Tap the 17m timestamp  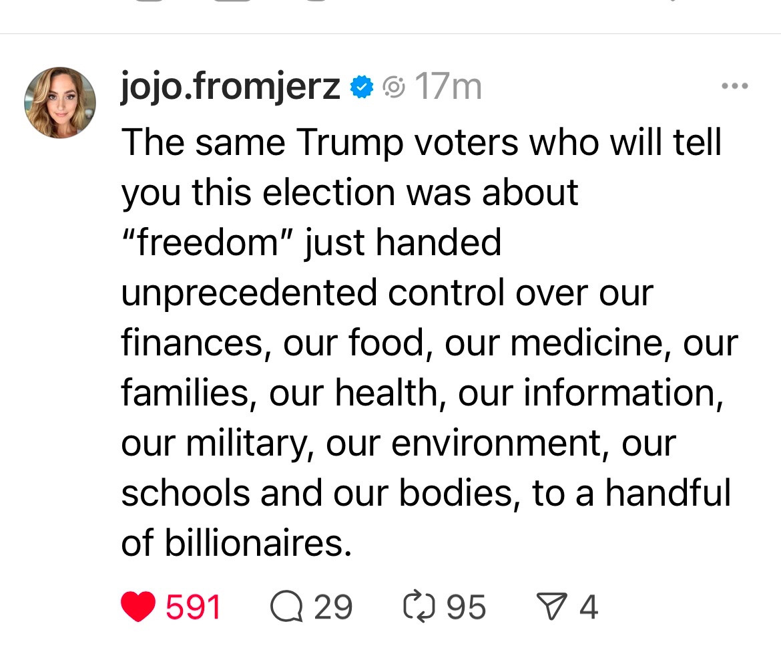pos(448,87)
